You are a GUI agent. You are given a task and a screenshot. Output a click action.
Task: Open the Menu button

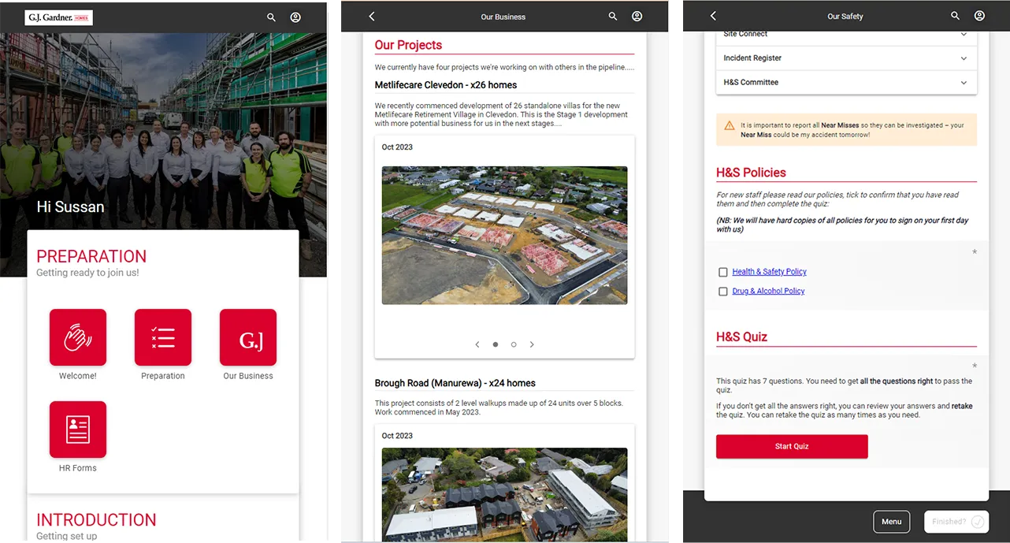(x=891, y=522)
